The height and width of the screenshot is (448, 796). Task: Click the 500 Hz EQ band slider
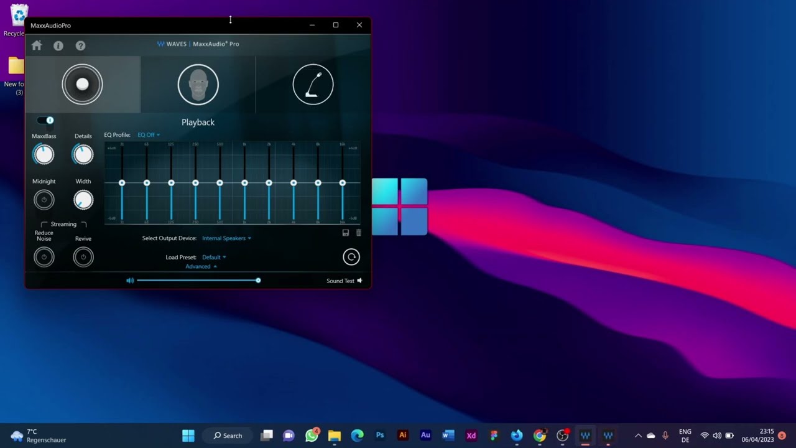[220, 183]
